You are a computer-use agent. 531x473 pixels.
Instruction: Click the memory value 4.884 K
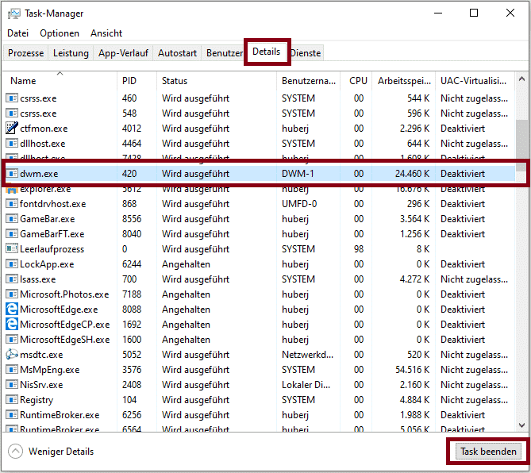coord(415,400)
